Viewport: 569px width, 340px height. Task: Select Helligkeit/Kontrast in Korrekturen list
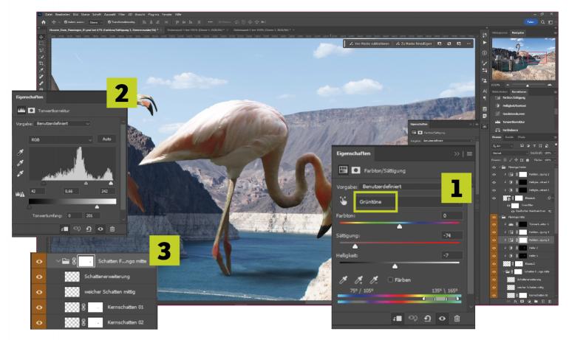point(514,105)
